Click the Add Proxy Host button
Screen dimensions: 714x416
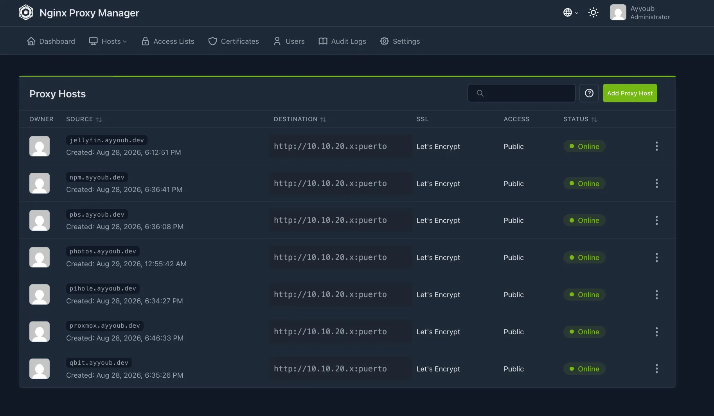point(630,93)
